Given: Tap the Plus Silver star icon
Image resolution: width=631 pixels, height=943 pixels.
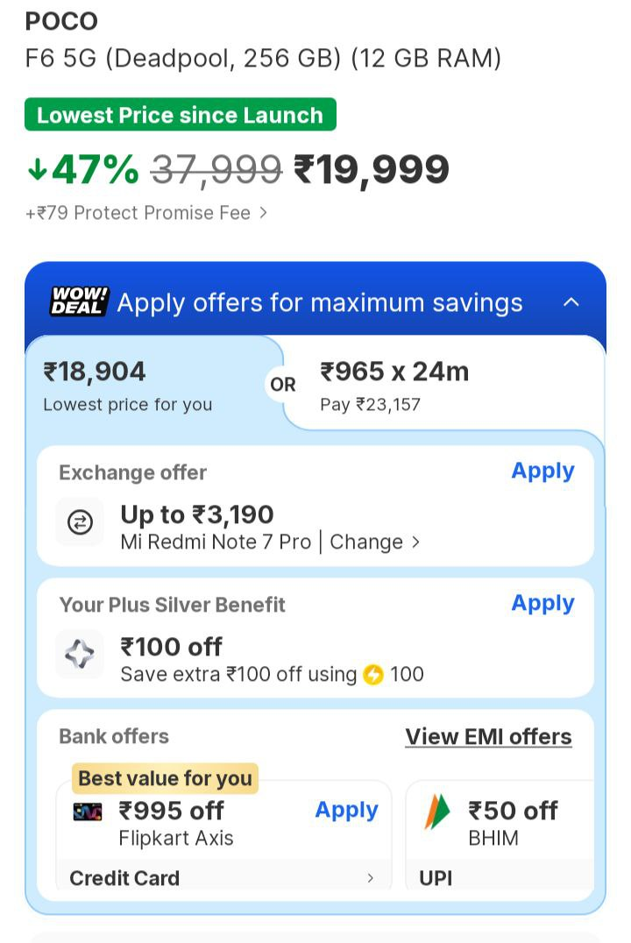Looking at the screenshot, I should [x=80, y=654].
